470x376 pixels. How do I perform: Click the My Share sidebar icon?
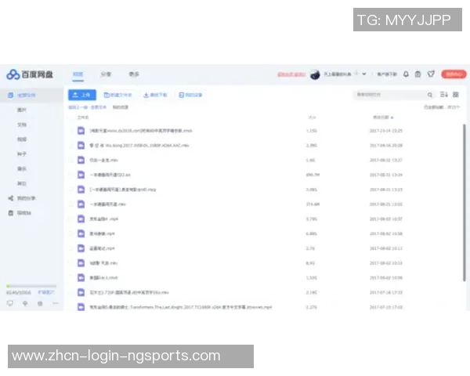tap(10, 198)
